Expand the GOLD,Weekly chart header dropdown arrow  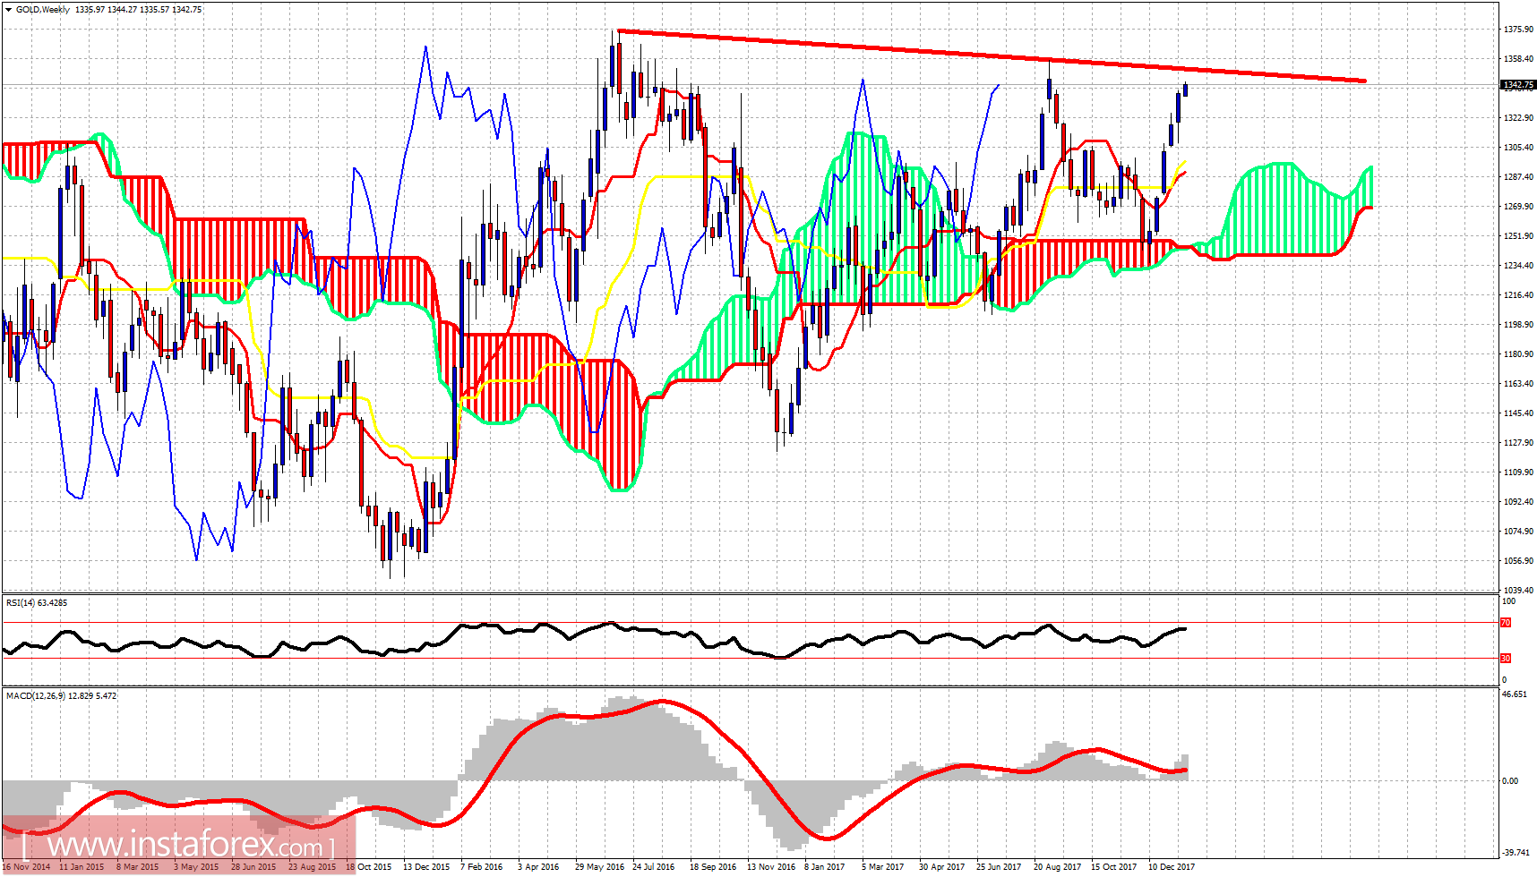tap(7, 9)
